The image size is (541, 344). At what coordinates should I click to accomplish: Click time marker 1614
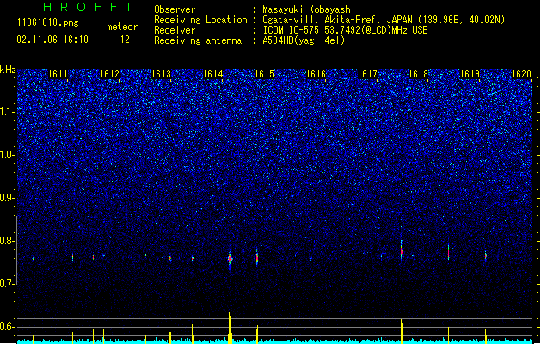213,74
